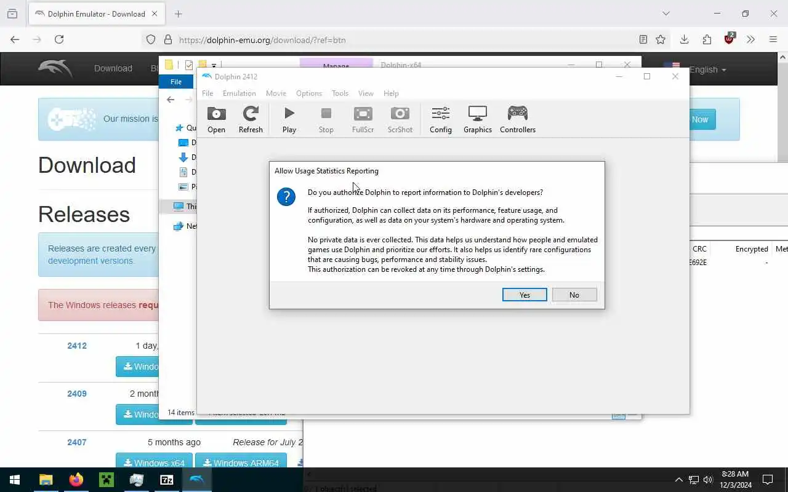Show hidden tray icons chevron
The height and width of the screenshot is (492, 788).
[679, 480]
